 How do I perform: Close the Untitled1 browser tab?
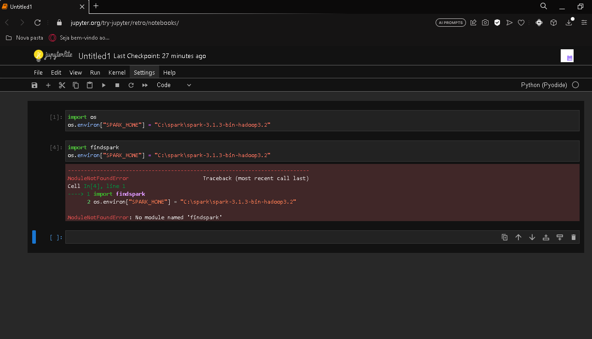pos(82,6)
